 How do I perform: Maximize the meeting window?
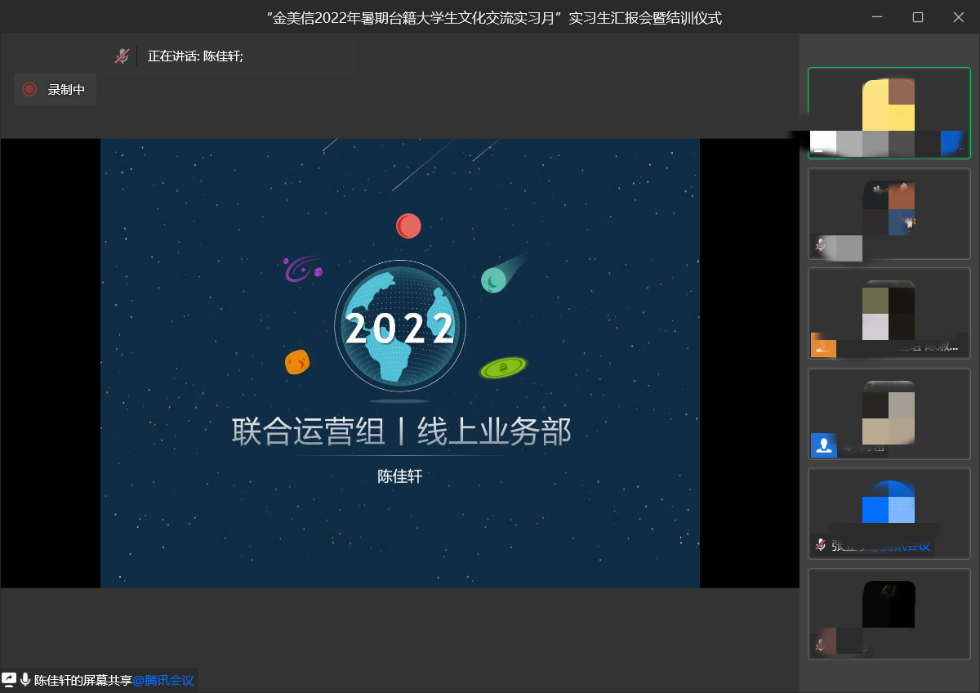[918, 17]
